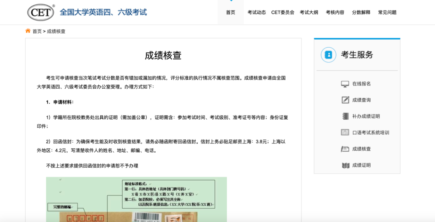
Task: Open 补办成绩证明 link in sidebar
Action: pyautogui.click(x=366, y=116)
